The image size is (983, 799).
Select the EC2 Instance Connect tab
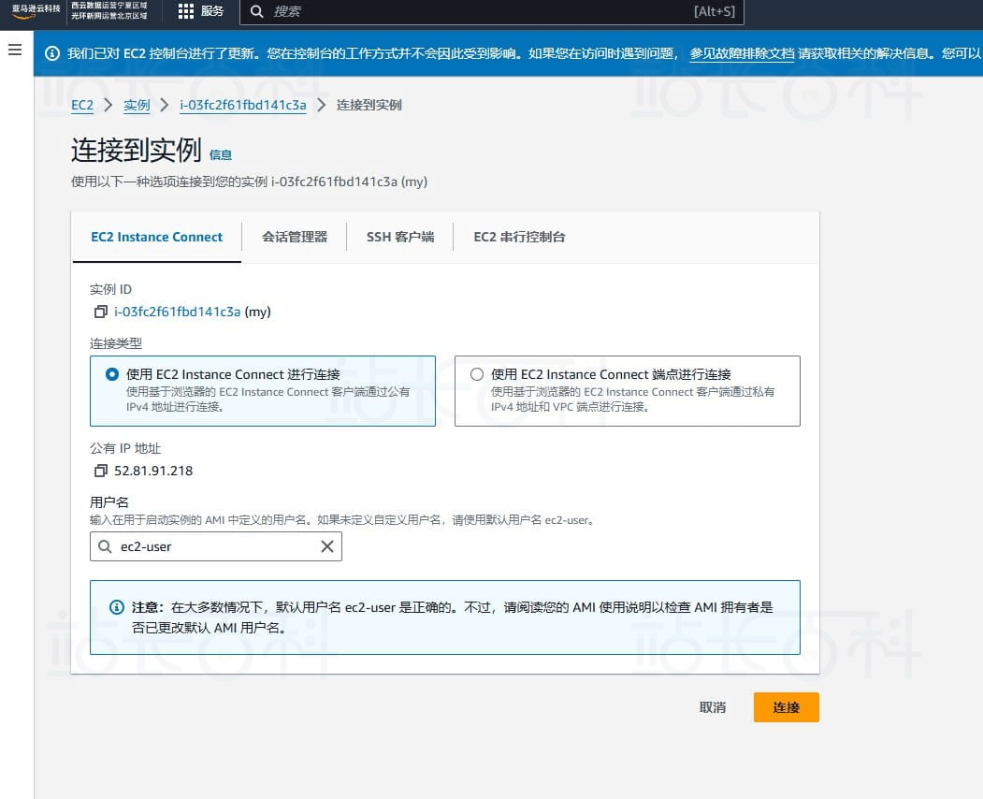[156, 237]
